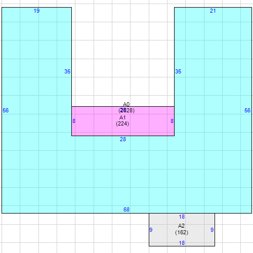The height and width of the screenshot is (253, 253).
Task: Select the "(162)" area value text
Action: 182,232
